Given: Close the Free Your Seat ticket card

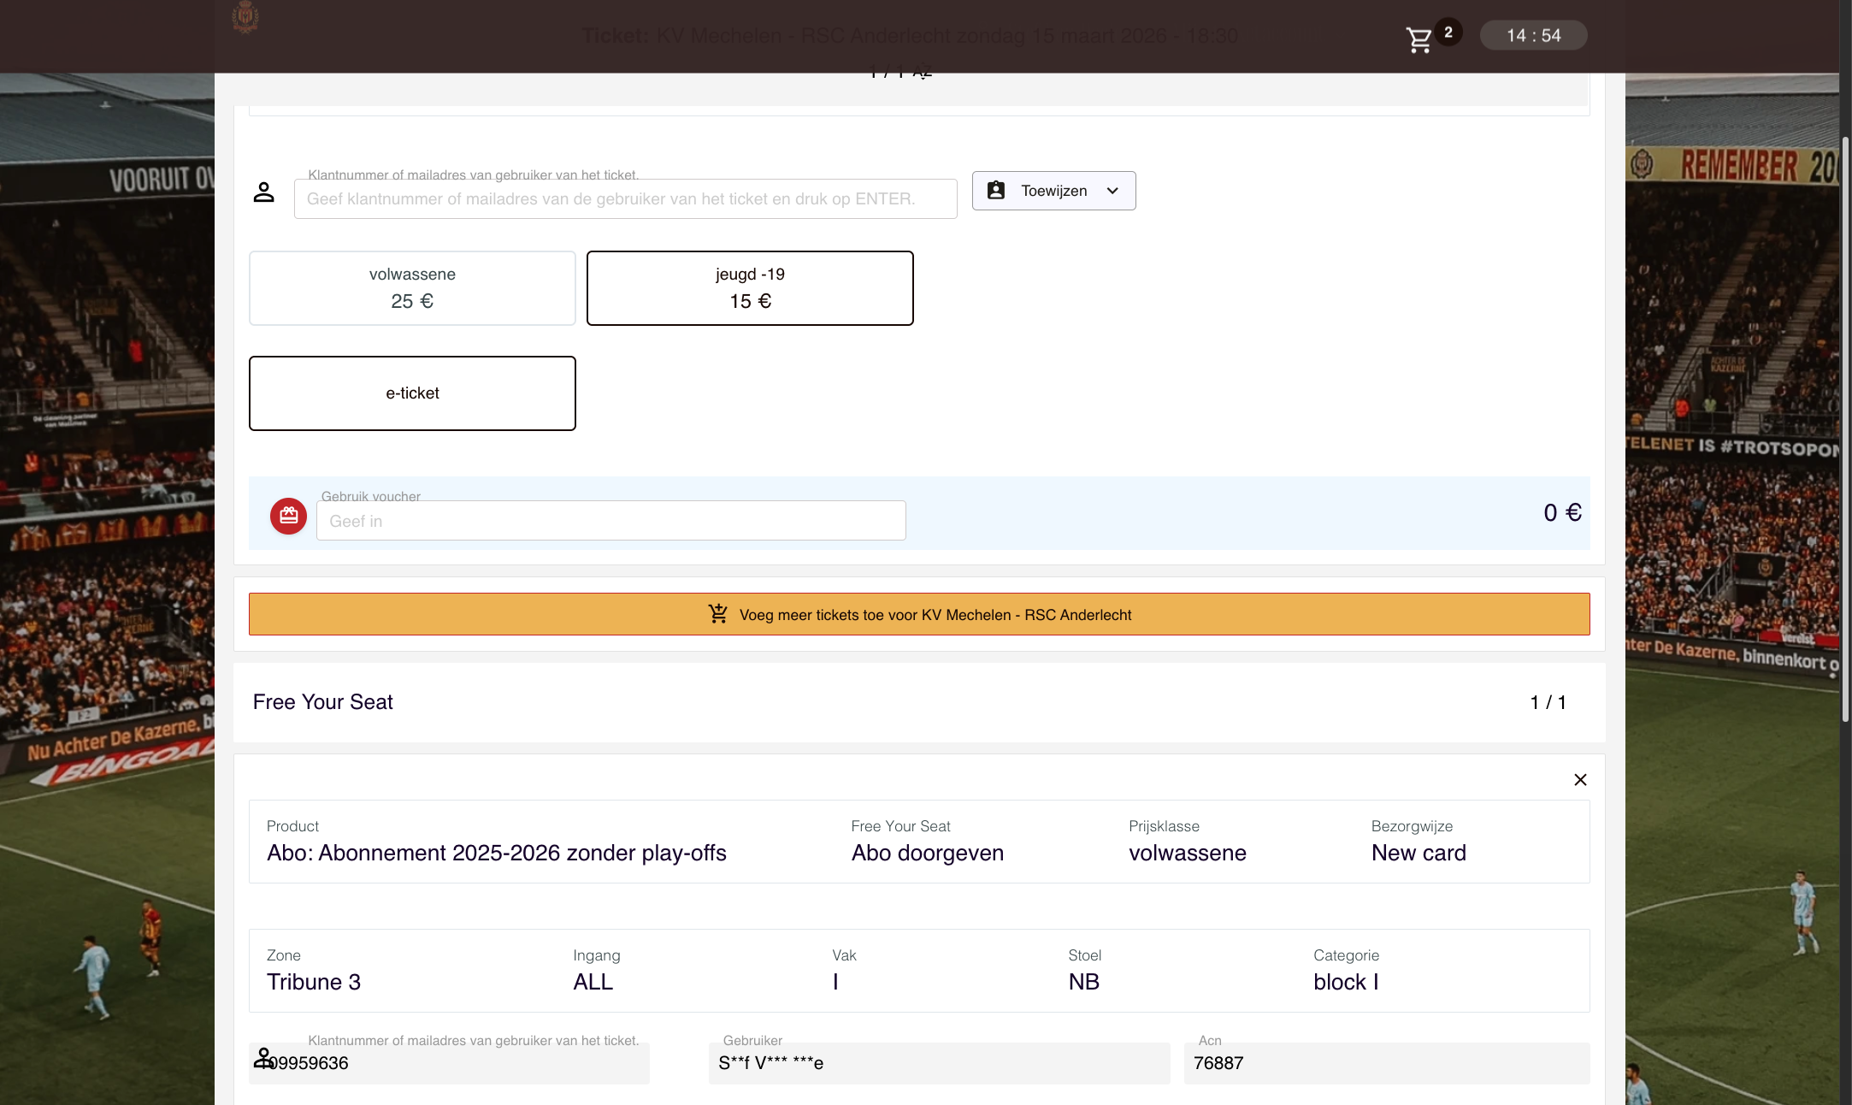Looking at the screenshot, I should coord(1580,779).
